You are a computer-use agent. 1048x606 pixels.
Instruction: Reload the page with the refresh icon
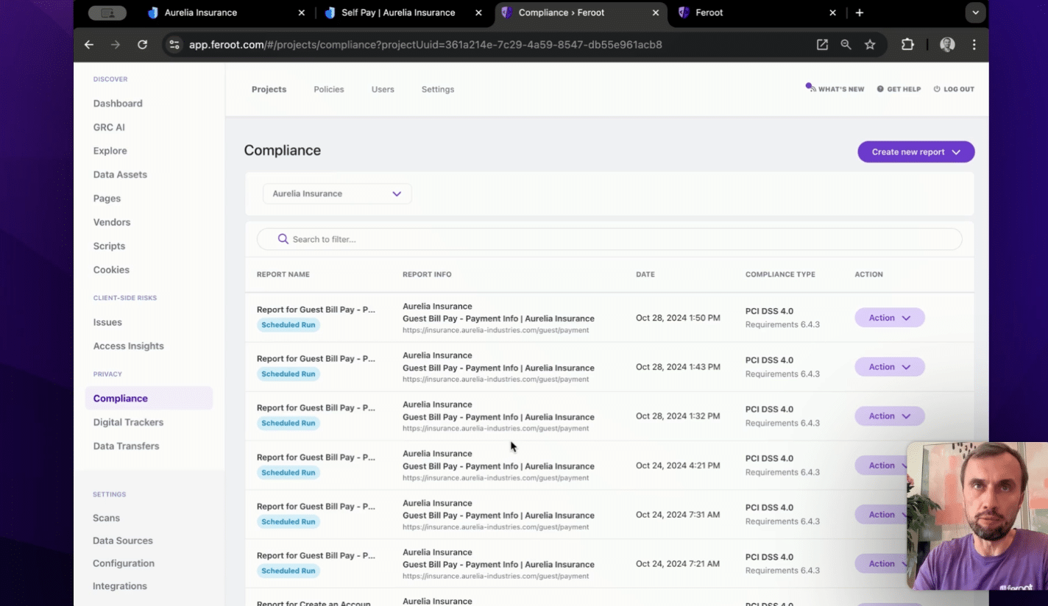(x=142, y=44)
